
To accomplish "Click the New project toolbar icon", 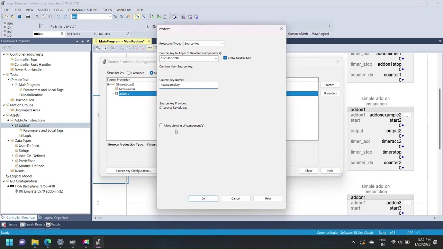I will point(6,17).
